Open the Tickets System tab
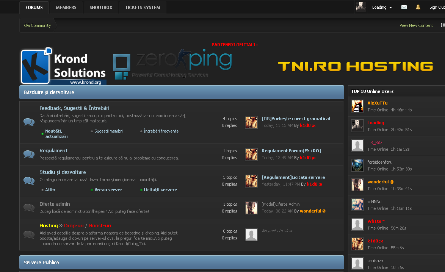Screen dimensions: 445x272 click(143, 7)
